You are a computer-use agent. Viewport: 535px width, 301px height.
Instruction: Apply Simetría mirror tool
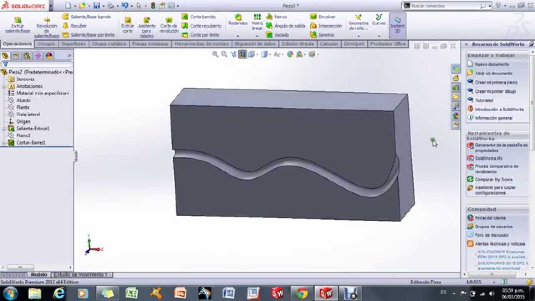322,35
